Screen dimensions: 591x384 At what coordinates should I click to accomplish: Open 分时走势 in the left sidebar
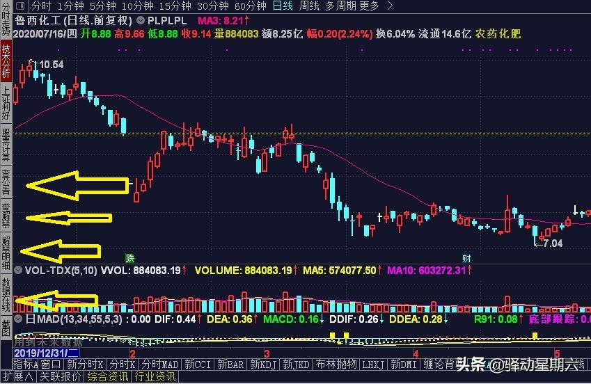(x=6, y=19)
